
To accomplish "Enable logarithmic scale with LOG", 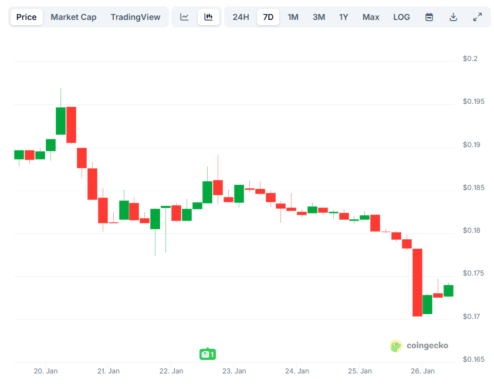I will pyautogui.click(x=401, y=16).
